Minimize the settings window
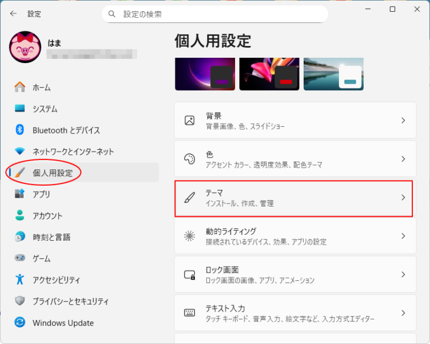This screenshot has height=344, width=430. [368, 9]
